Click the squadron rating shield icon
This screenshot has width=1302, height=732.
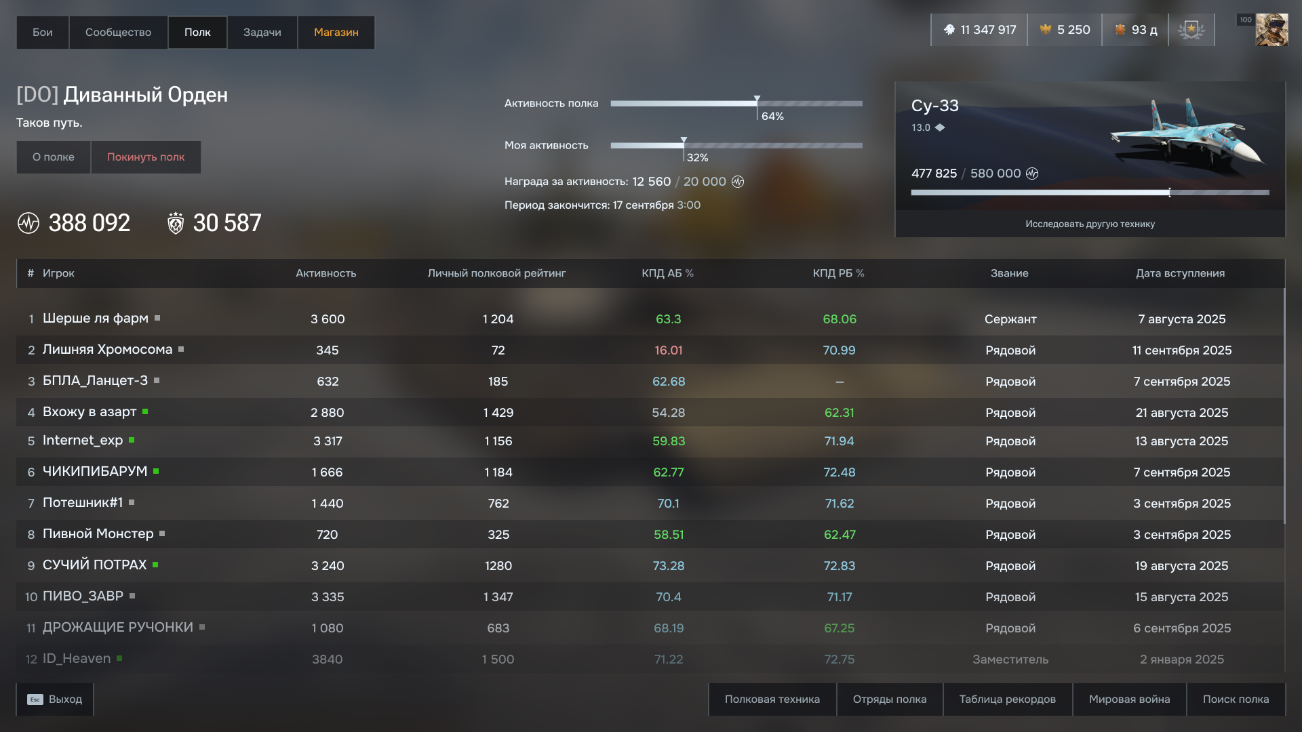click(x=176, y=223)
